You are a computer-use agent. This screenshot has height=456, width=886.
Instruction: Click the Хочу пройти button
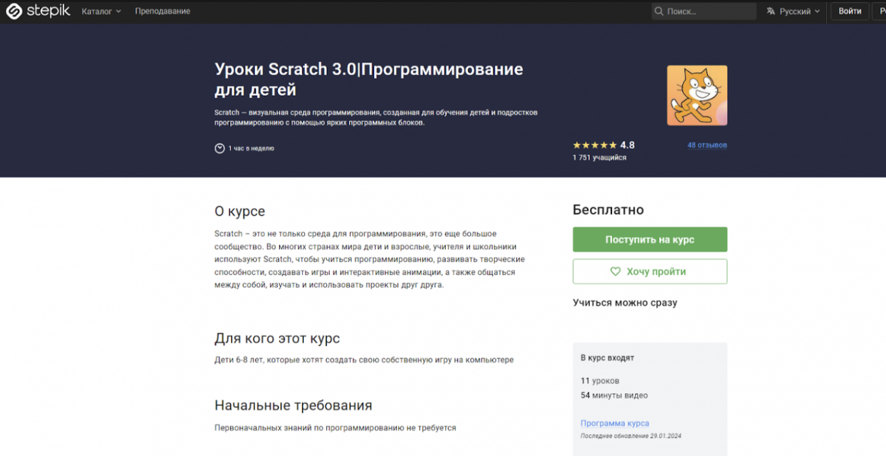[650, 272]
